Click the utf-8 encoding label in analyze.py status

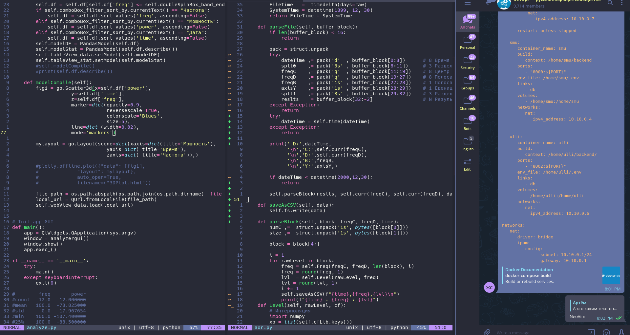point(146,327)
